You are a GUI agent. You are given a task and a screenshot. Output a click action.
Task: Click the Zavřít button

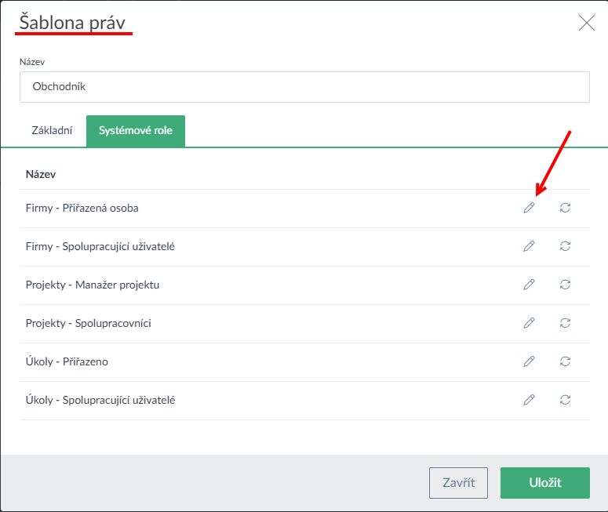pos(458,483)
